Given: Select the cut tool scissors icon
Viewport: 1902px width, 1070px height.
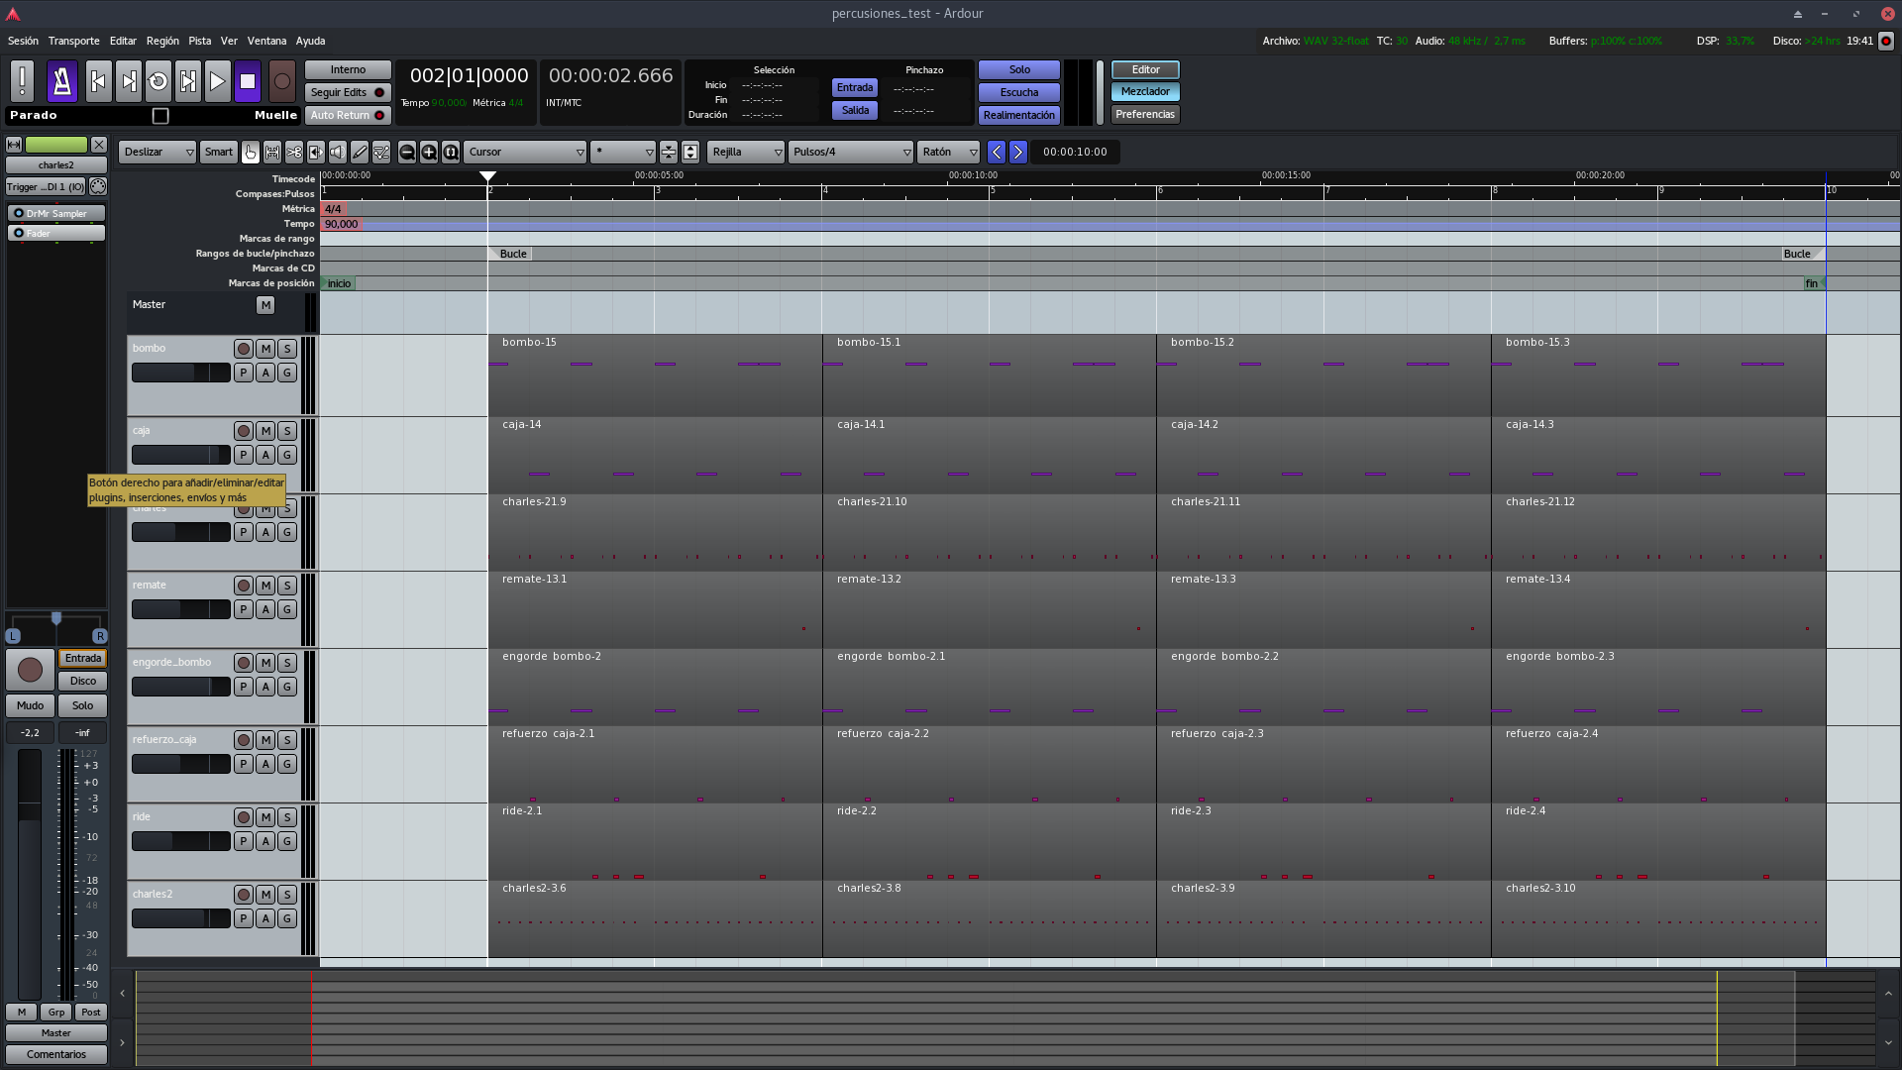Looking at the screenshot, I should pyautogui.click(x=294, y=153).
